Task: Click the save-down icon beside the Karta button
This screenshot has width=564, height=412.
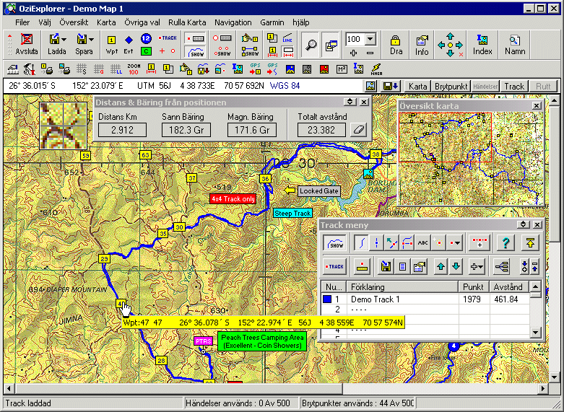Action: (391, 87)
